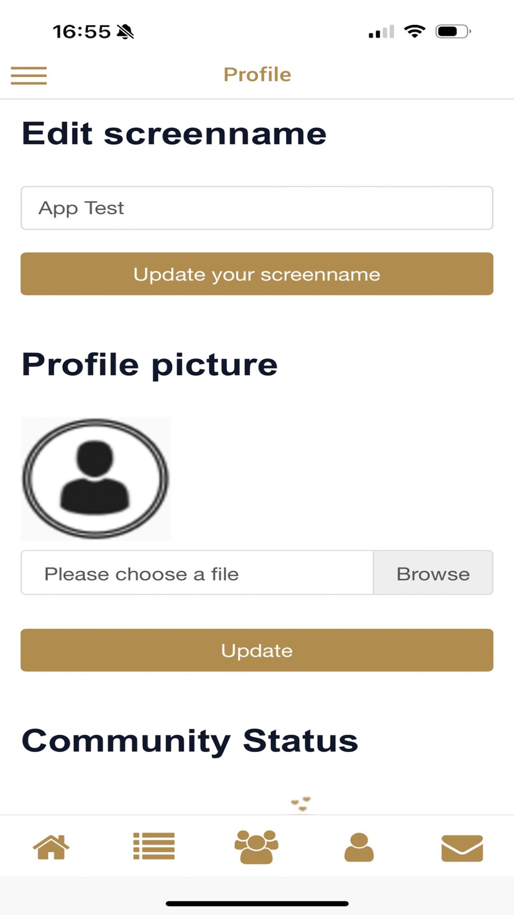514x915 pixels.
Task: Tap the Wi-Fi status icon
Action: 414,31
